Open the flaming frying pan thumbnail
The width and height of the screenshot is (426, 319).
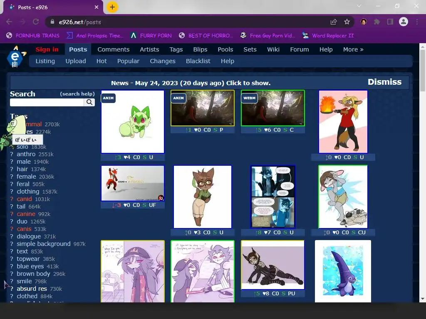click(x=343, y=122)
